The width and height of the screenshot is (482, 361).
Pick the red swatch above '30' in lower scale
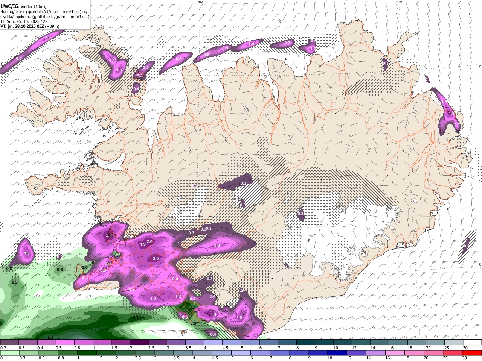pos(472,353)
